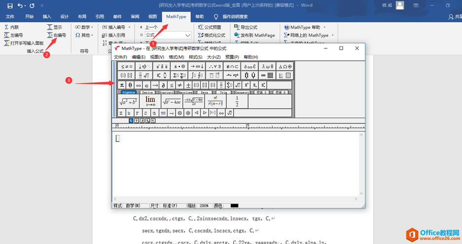Insert theta symbol from small bar
This screenshot has width=462, height=244.
coord(130,85)
